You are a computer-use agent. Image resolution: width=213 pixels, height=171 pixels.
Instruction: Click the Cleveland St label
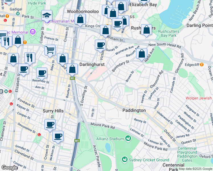[x=24, y=155]
